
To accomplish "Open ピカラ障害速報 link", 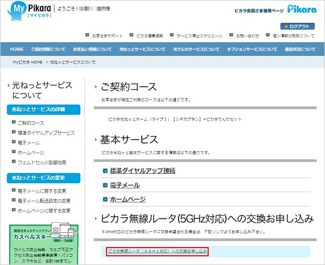I will pos(149,36).
